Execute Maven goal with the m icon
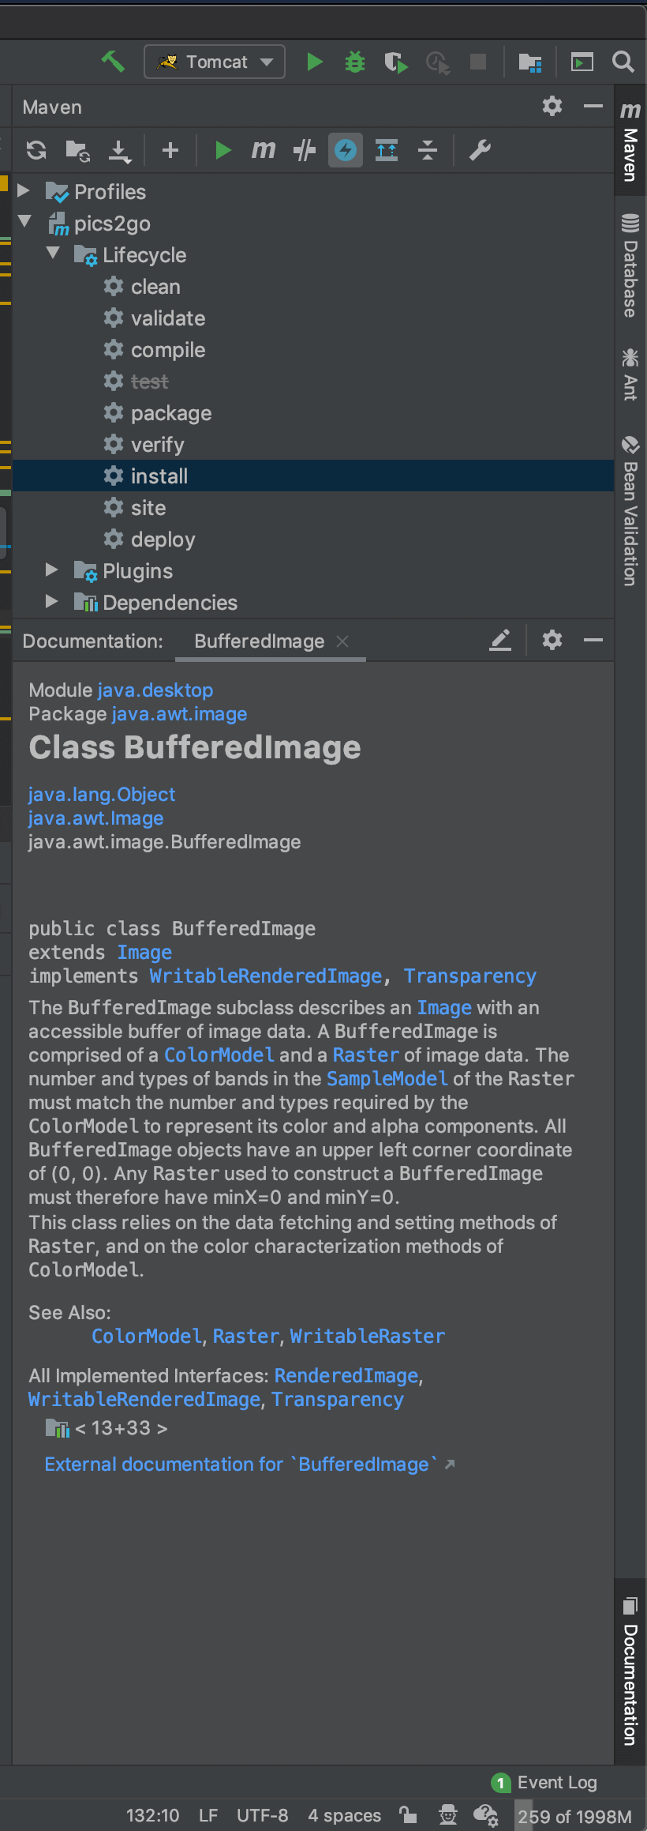This screenshot has height=1831, width=647. pyautogui.click(x=263, y=149)
